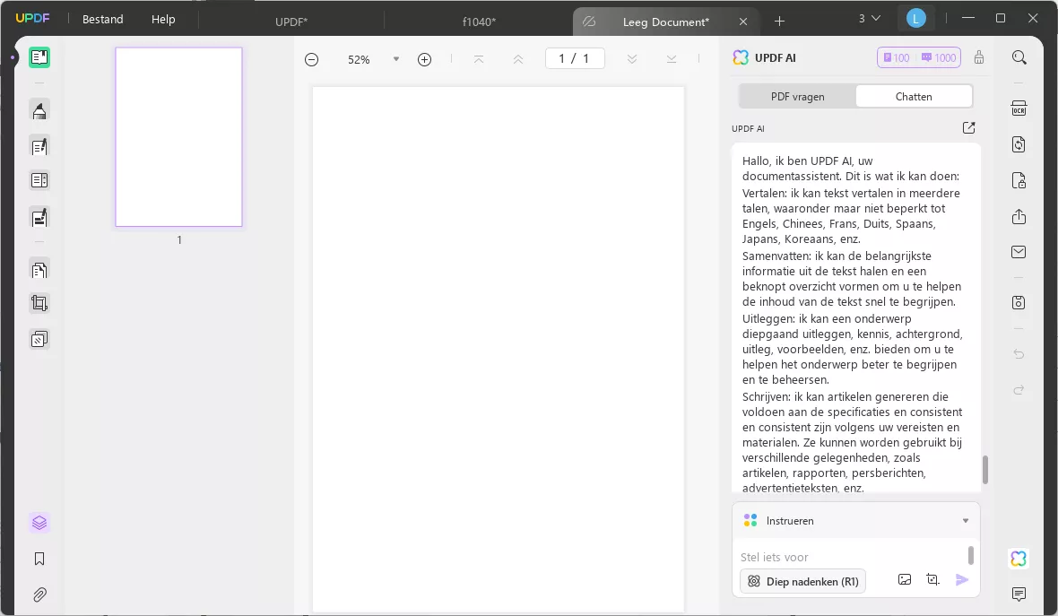
Task: Open the tab count dropdown showing 3
Action: pos(869,18)
